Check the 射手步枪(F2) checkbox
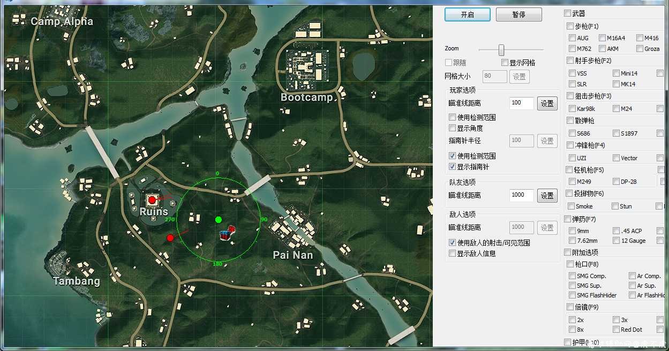Image resolution: width=669 pixels, height=351 pixels. 570,61
